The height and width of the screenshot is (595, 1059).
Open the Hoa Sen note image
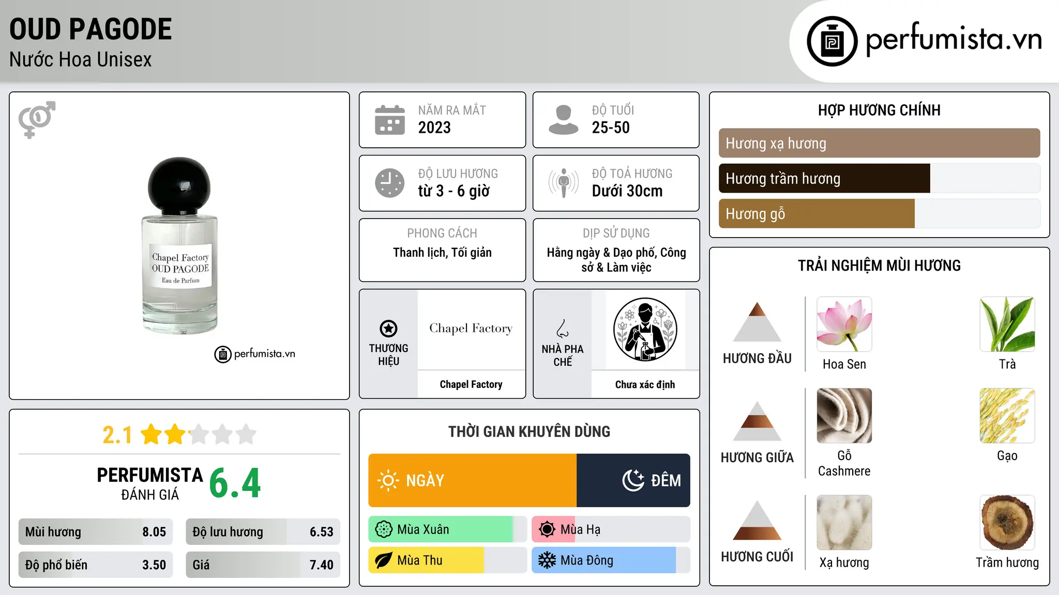click(x=844, y=324)
